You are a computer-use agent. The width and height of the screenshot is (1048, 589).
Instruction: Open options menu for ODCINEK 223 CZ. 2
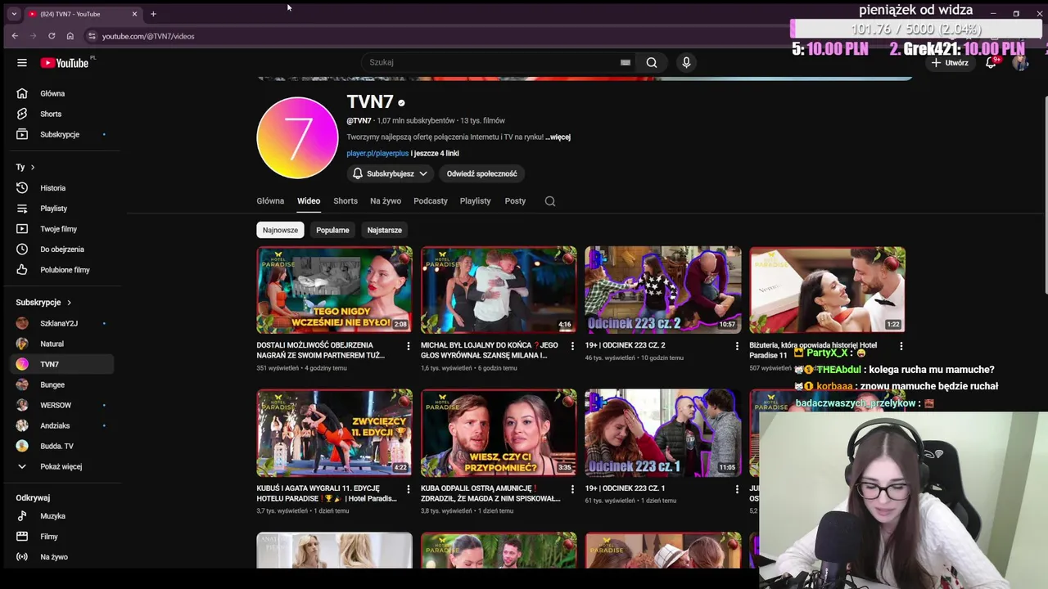pos(737,346)
